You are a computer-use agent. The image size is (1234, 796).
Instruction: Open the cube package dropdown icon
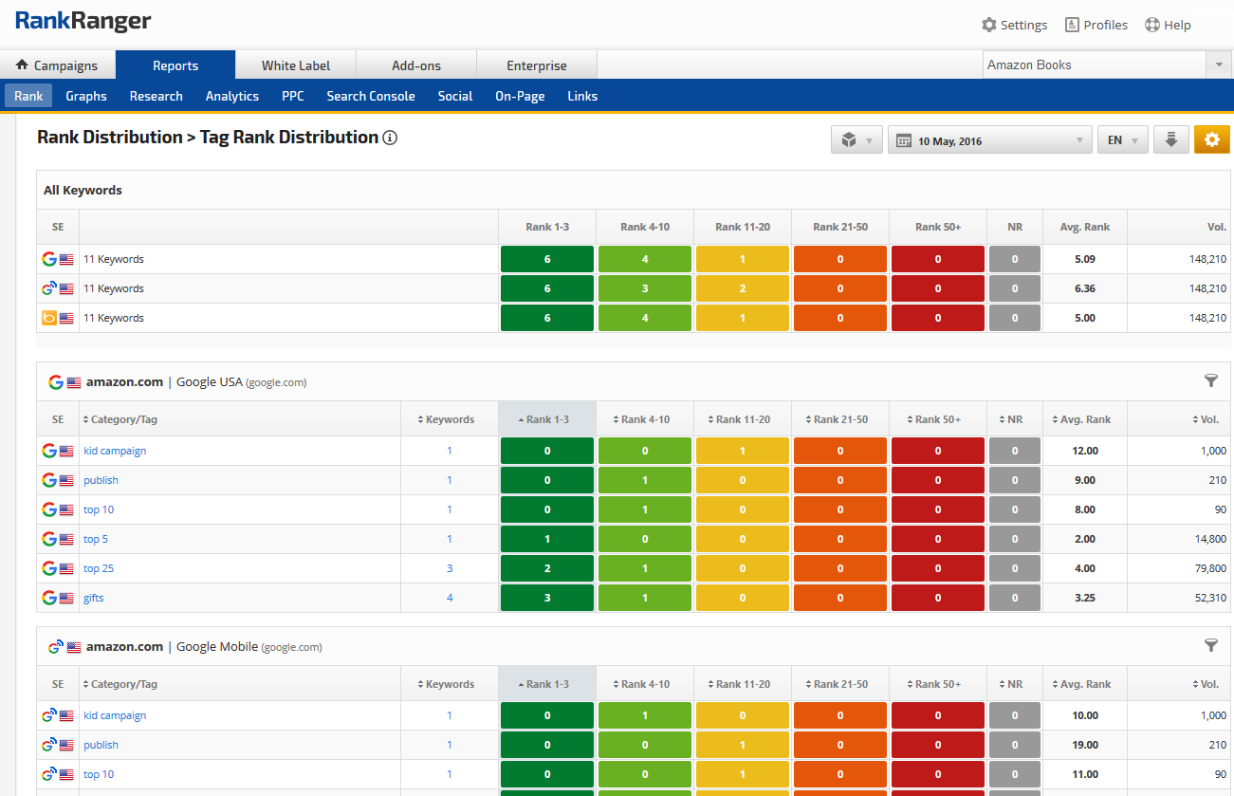pos(856,140)
